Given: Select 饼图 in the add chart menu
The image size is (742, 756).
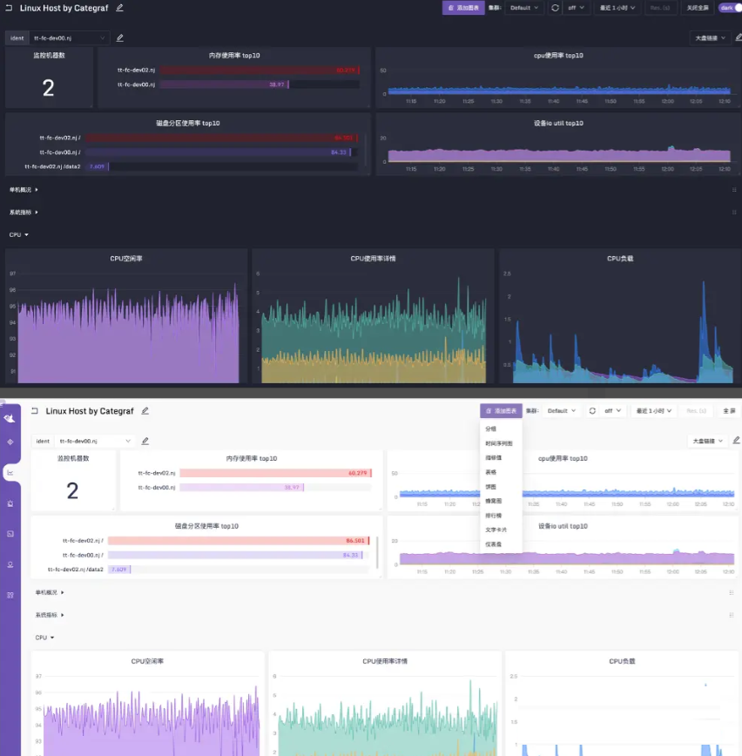Looking at the screenshot, I should pos(490,487).
